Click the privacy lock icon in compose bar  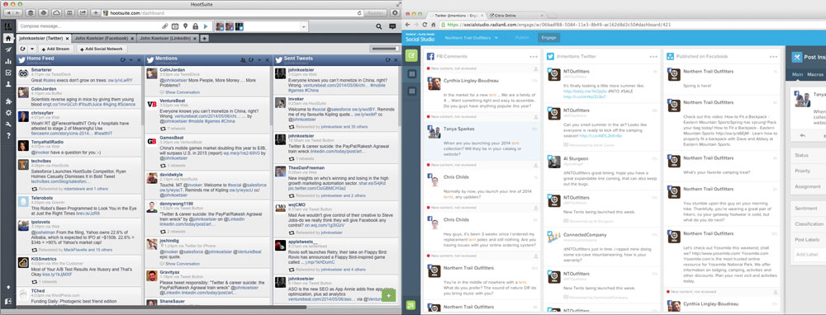coord(196,26)
